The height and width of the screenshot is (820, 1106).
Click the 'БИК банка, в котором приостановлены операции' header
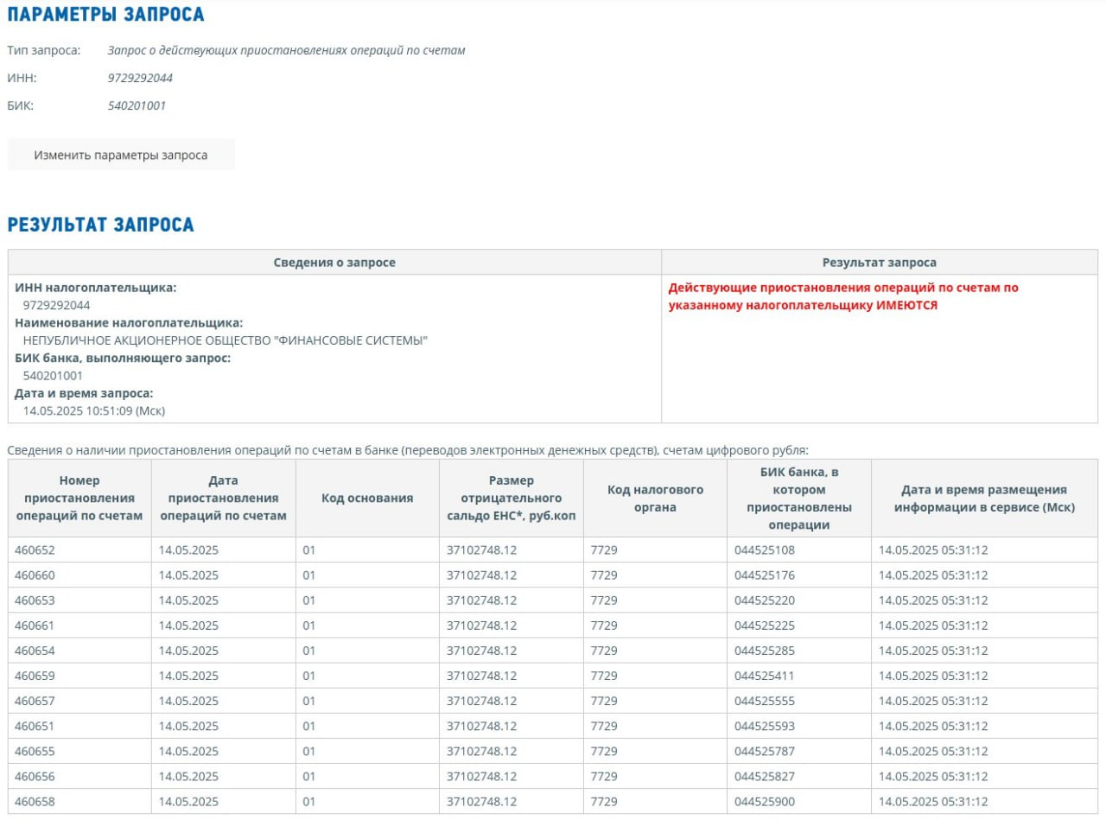tap(799, 498)
